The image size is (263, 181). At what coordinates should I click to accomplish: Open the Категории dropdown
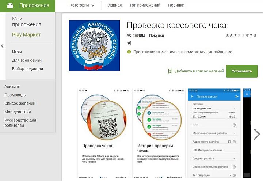coord(82,5)
